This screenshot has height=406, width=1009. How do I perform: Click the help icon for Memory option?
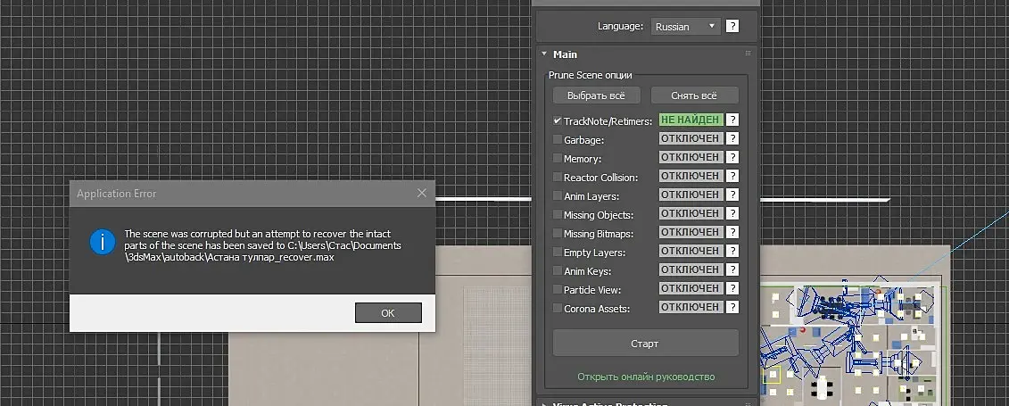pyautogui.click(x=732, y=158)
